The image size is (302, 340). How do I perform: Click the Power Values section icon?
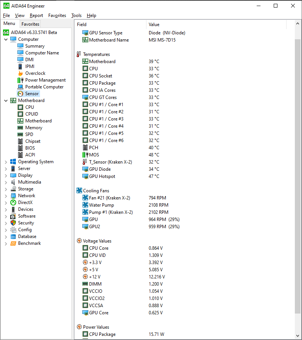(79, 327)
